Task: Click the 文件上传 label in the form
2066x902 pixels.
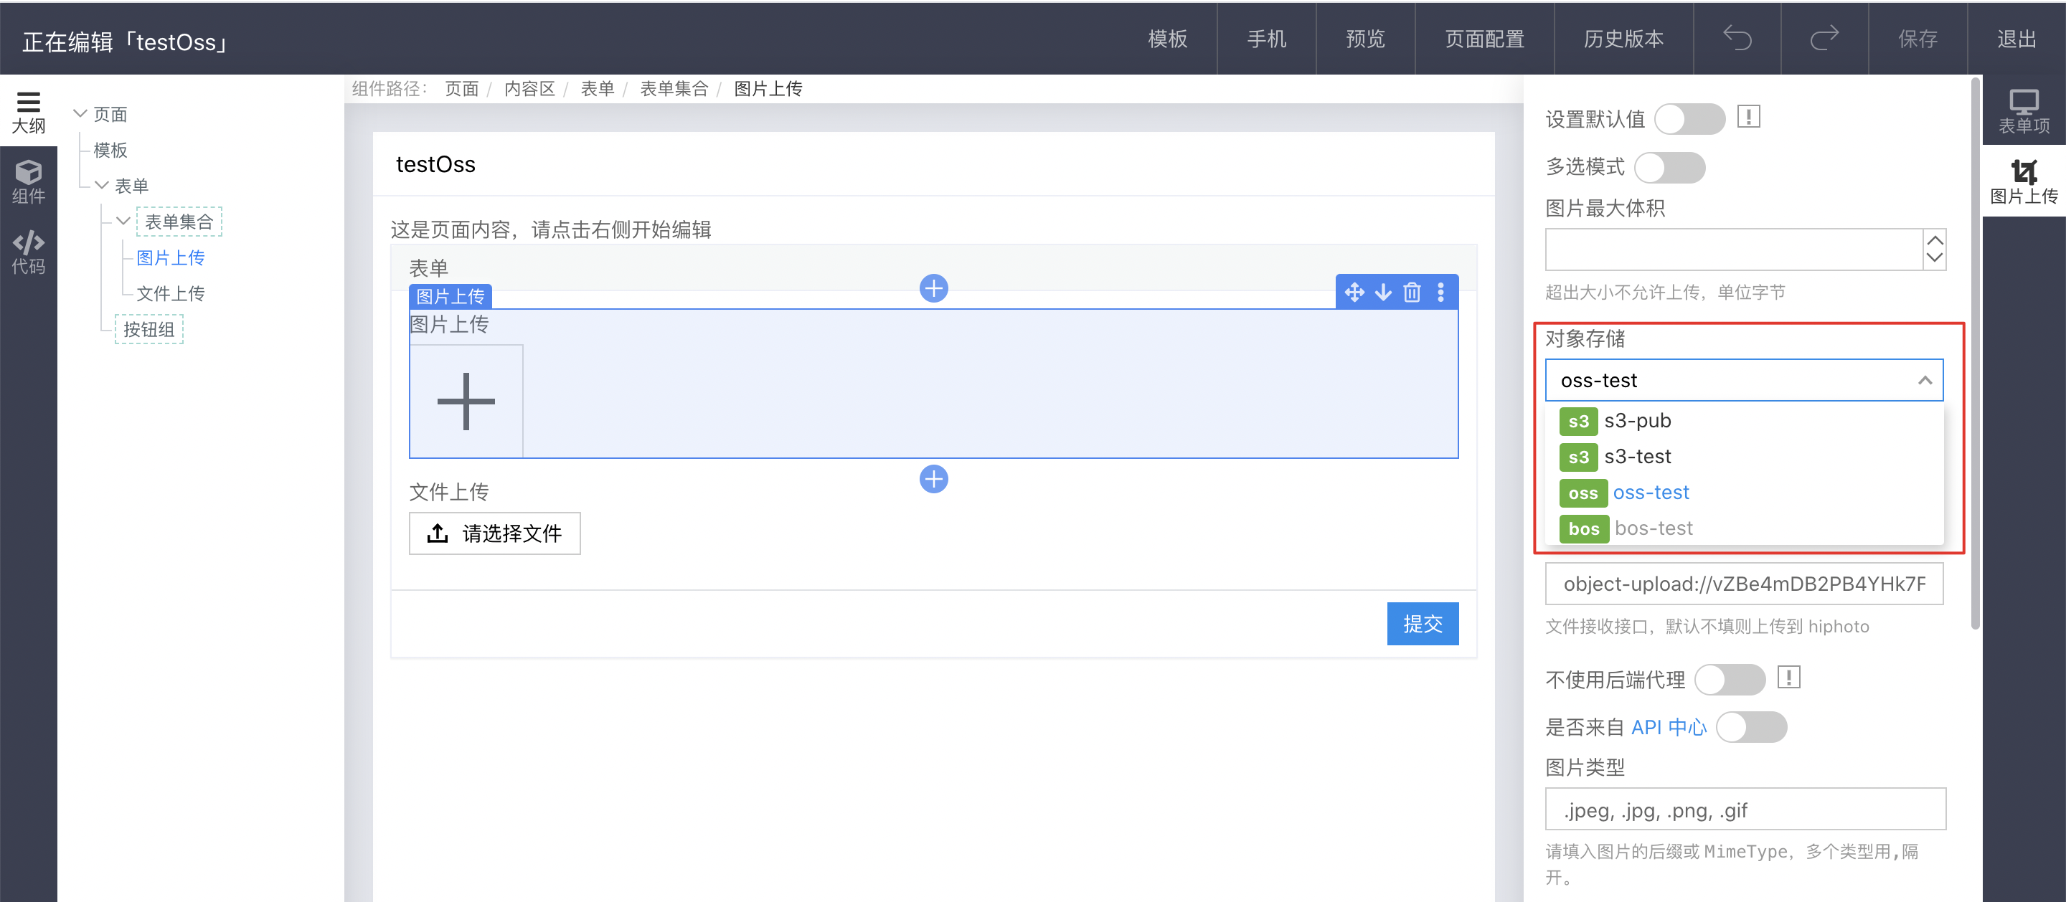Action: click(448, 491)
